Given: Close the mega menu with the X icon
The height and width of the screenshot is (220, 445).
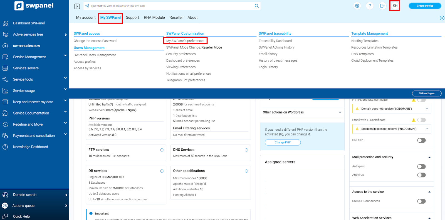Looking at the screenshot, I should click(442, 18).
